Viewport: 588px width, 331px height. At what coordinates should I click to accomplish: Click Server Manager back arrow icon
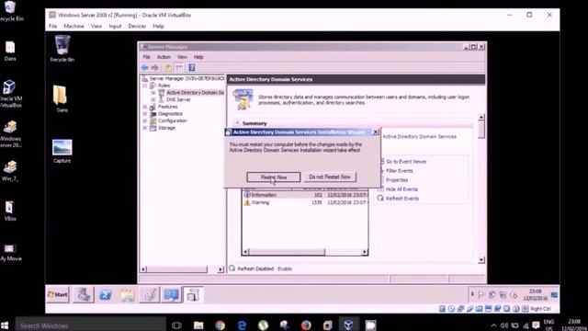pyautogui.click(x=145, y=68)
